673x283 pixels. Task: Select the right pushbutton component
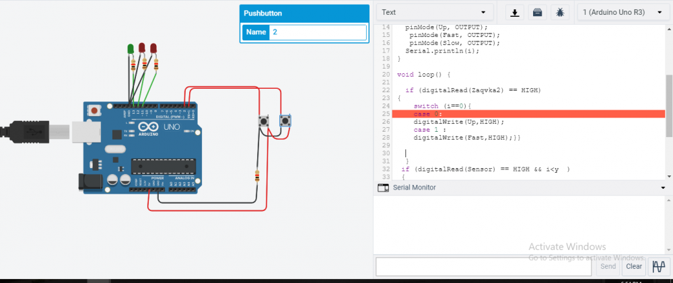click(285, 121)
